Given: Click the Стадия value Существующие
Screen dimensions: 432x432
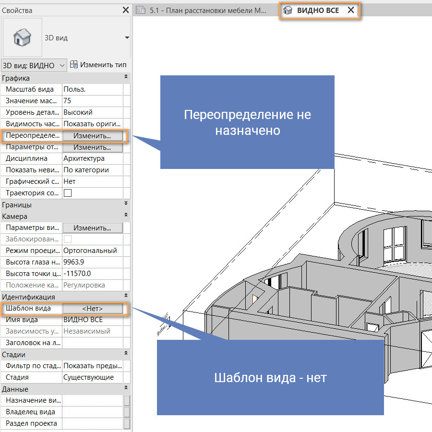Looking at the screenshot, I should [x=93, y=377].
